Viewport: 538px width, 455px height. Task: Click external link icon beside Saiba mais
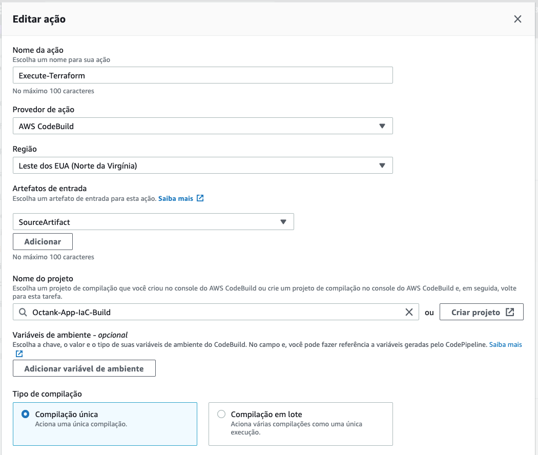click(200, 198)
